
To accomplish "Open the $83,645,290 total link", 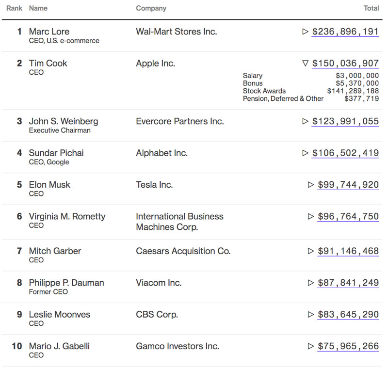I will click(x=348, y=314).
